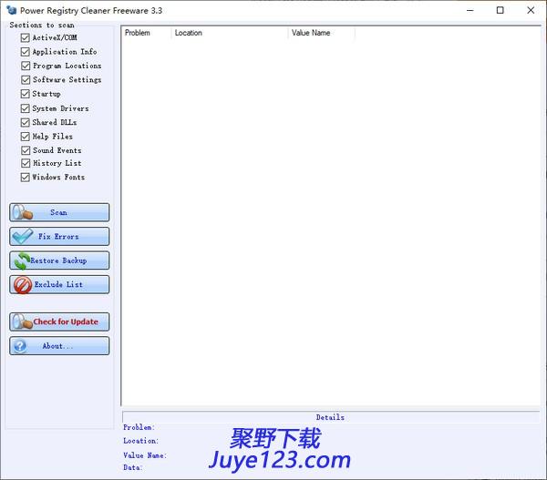Maximize the Power Registry Cleaner window
This screenshot has width=547, height=480.
500,10
